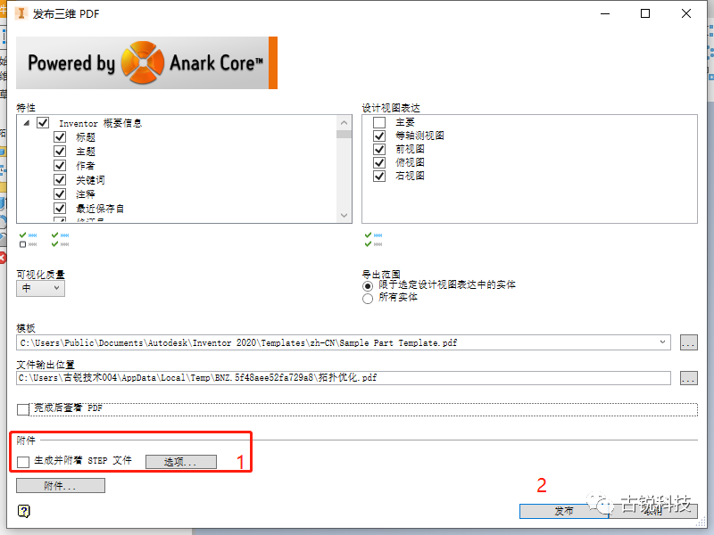Uncheck the 注释 property
714x535 pixels.
pos(60,193)
